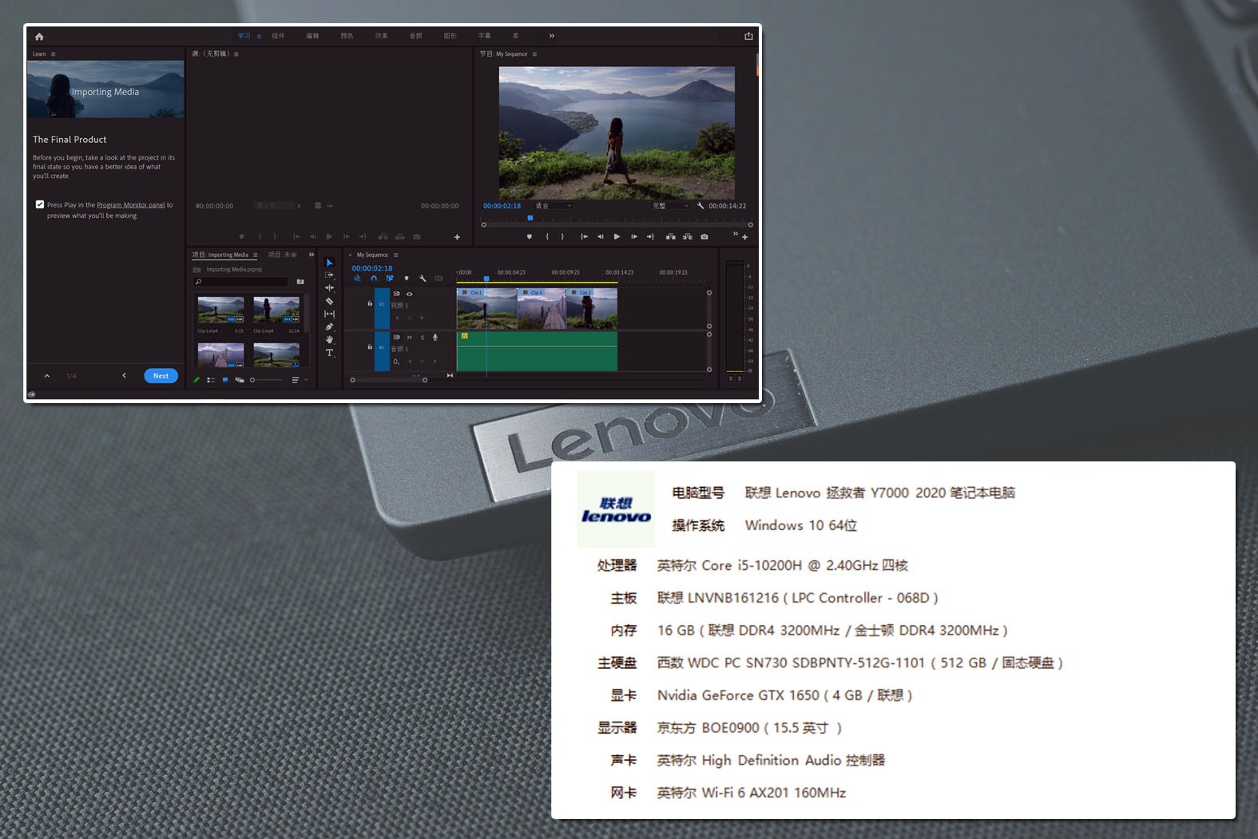The height and width of the screenshot is (839, 1258).
Task: Go to the Premiere Home screen icon
Action: coord(39,36)
